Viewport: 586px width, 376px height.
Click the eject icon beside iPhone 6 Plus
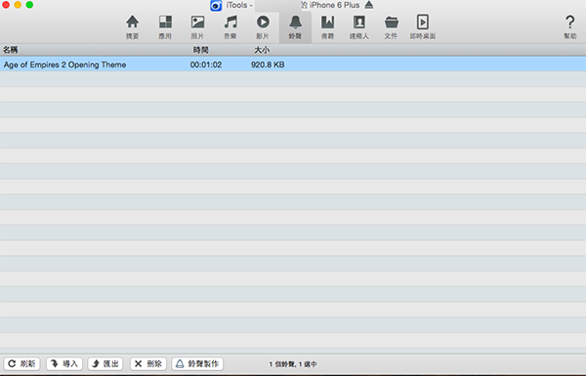pyautogui.click(x=369, y=5)
